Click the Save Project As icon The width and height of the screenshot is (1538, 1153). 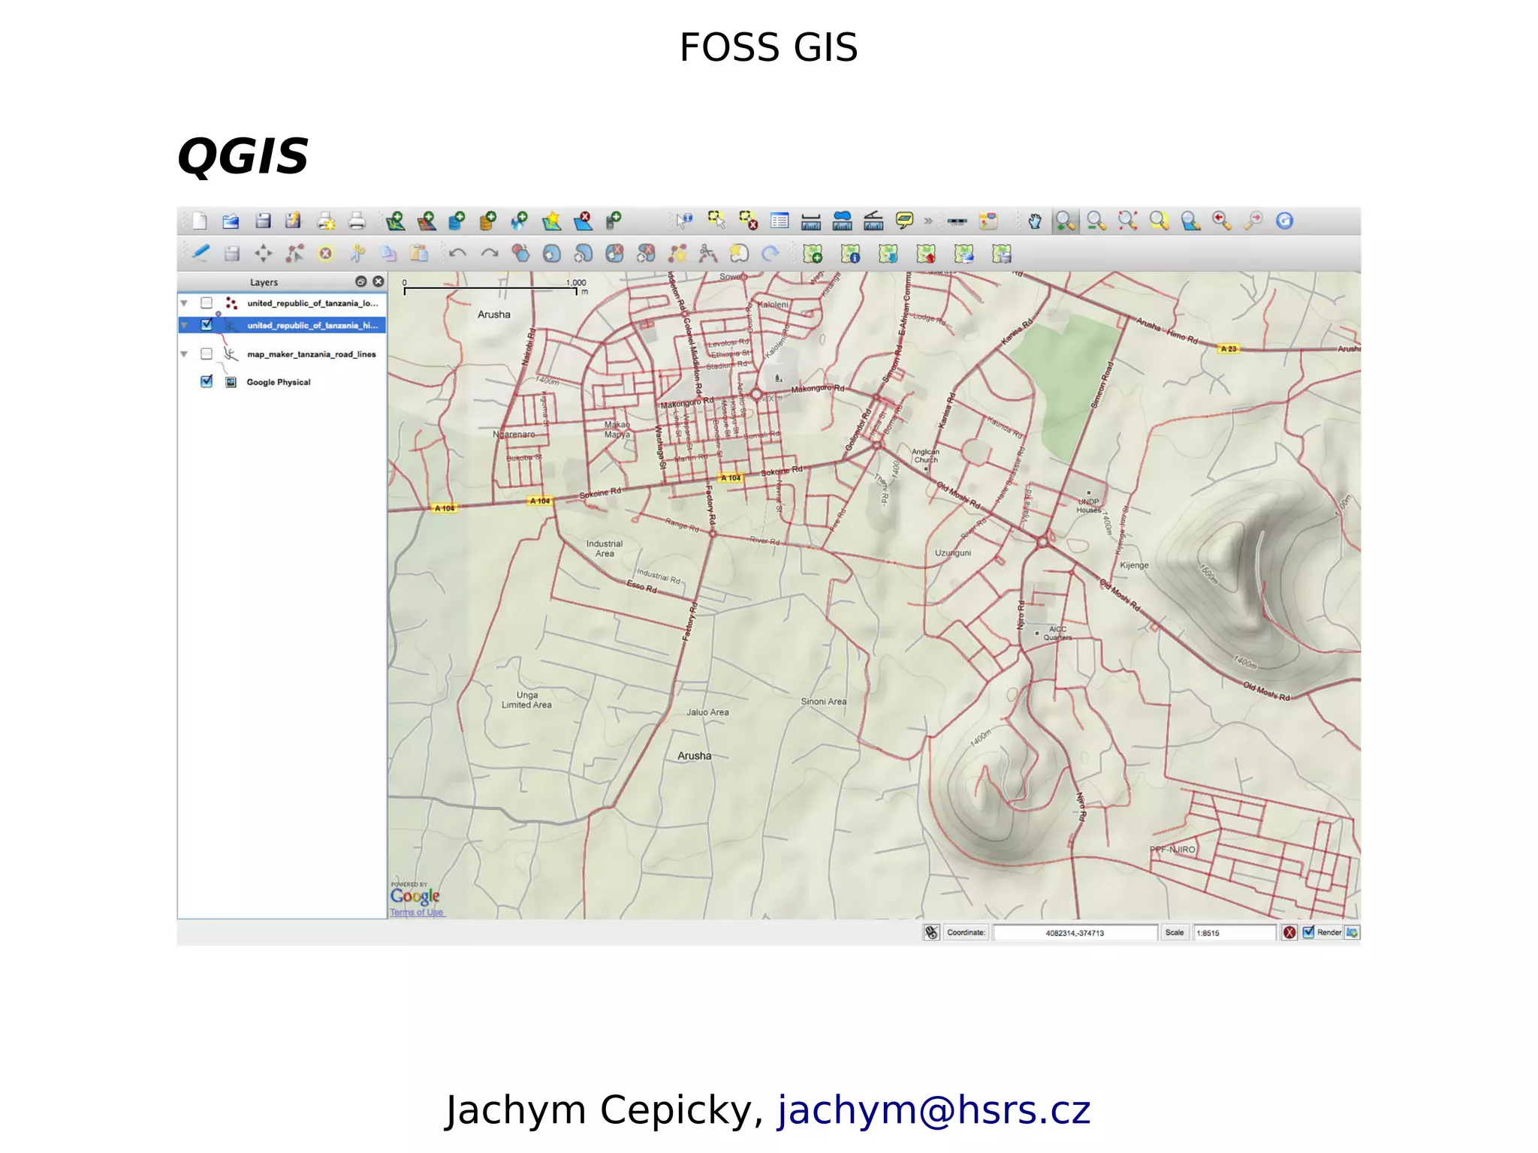294,221
